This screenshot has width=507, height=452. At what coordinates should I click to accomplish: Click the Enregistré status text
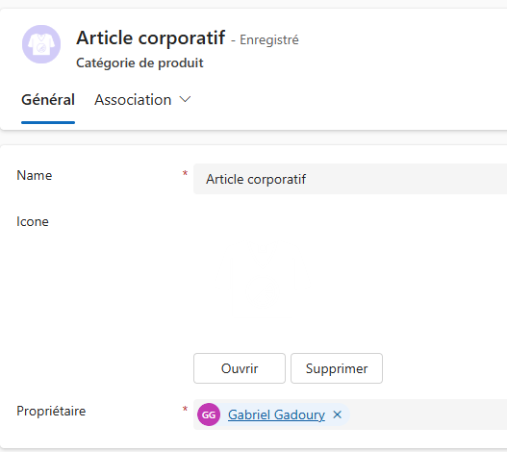269,40
